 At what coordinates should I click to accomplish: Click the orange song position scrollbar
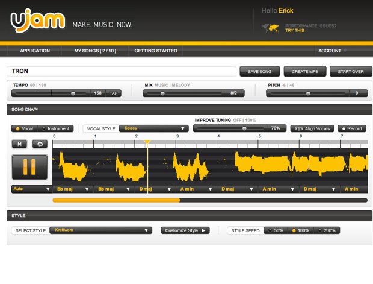tap(116, 200)
